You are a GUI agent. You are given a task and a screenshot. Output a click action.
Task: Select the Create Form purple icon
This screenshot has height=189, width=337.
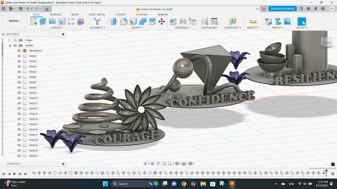click(x=81, y=21)
